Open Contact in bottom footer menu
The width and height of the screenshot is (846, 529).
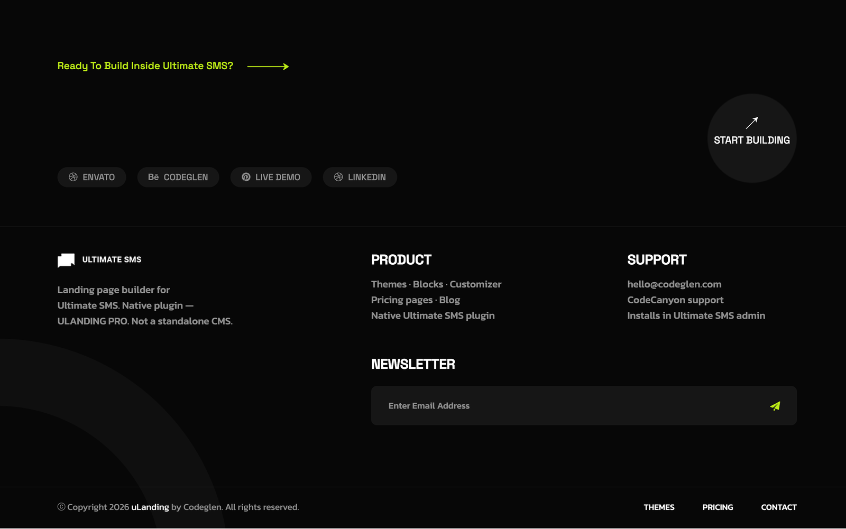click(779, 507)
